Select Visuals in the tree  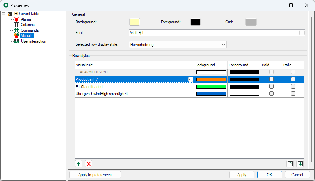(27, 36)
